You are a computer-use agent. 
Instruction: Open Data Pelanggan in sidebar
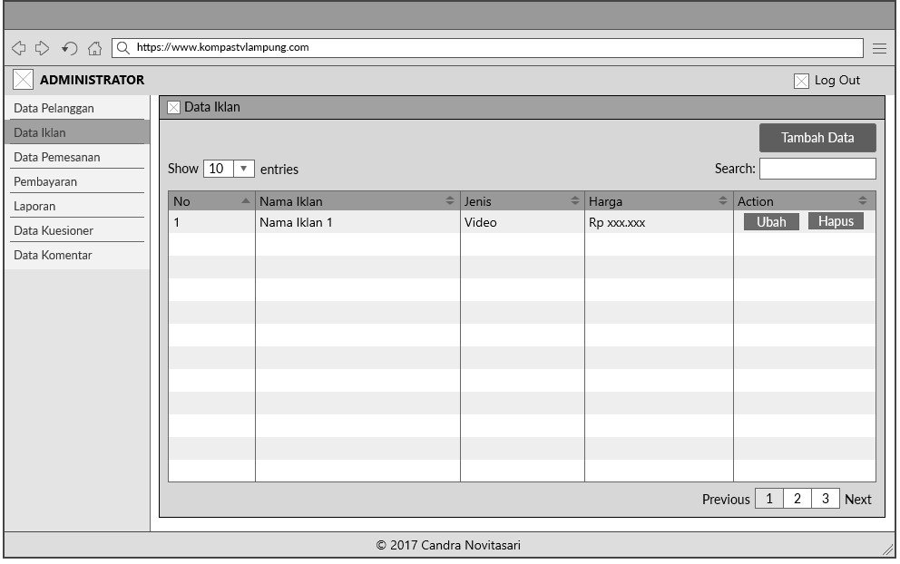[x=54, y=109]
